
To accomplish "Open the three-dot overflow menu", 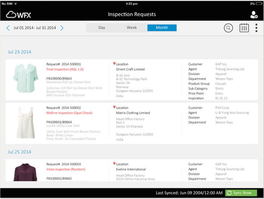I will [x=256, y=28].
